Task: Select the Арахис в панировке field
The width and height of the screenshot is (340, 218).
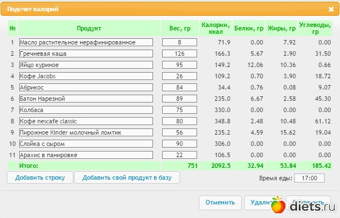Action: coord(86,155)
